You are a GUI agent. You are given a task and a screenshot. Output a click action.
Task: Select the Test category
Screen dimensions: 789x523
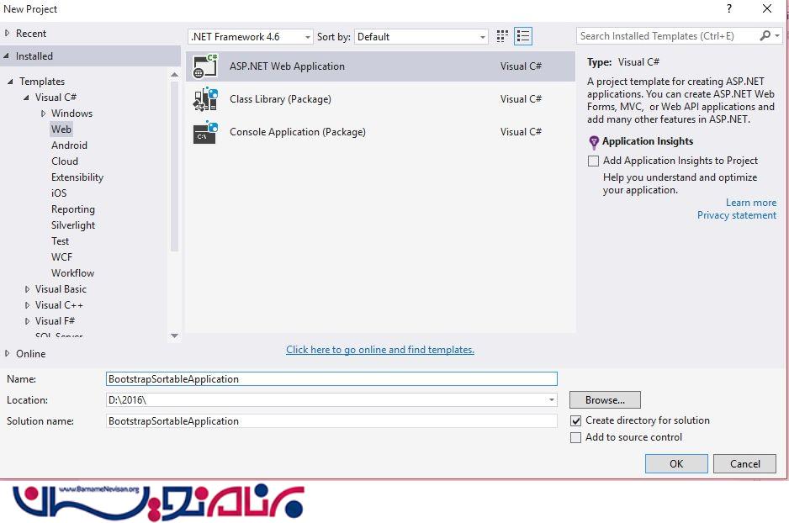click(x=60, y=241)
